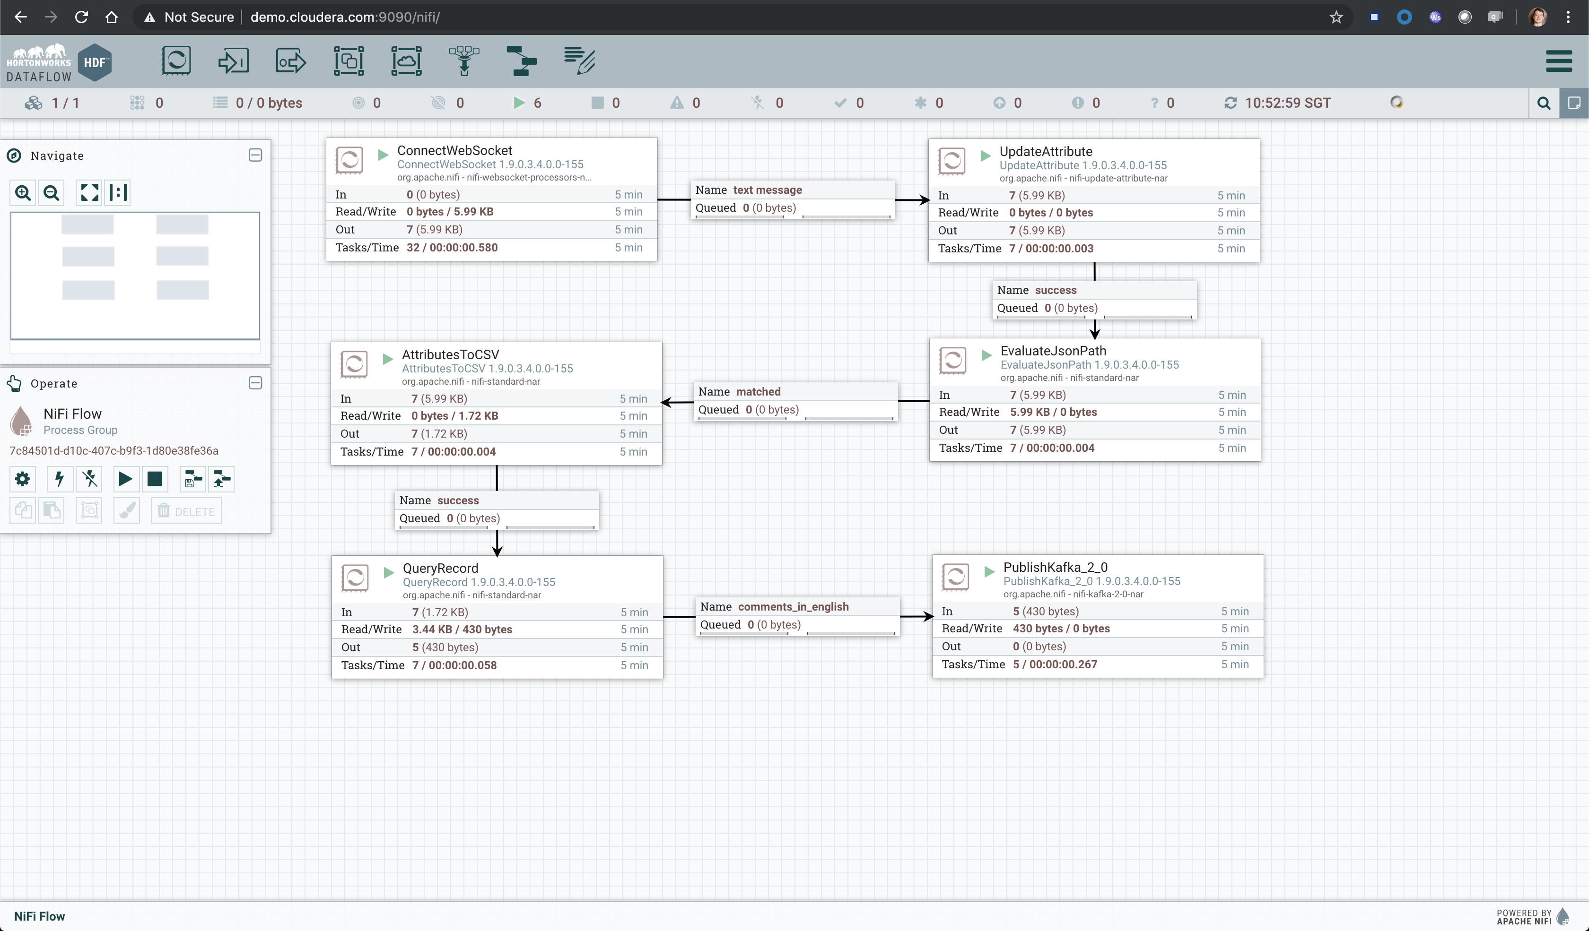Select the Label toolbar icon
This screenshot has height=931, width=1589.
click(579, 61)
